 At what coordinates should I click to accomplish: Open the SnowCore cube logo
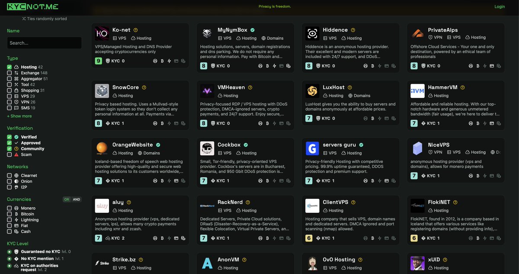coord(102,91)
